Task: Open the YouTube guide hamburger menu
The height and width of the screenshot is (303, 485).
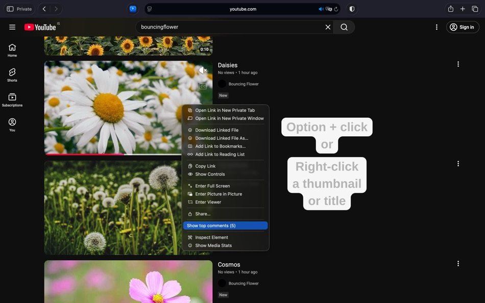Action: [x=12, y=27]
